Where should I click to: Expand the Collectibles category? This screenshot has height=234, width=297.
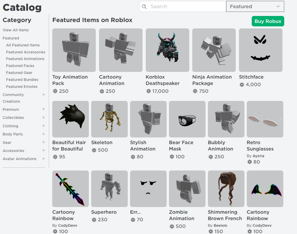click(x=43, y=117)
